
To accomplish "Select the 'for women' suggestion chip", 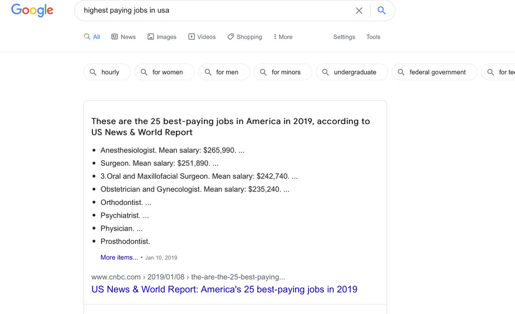I will [165, 72].
